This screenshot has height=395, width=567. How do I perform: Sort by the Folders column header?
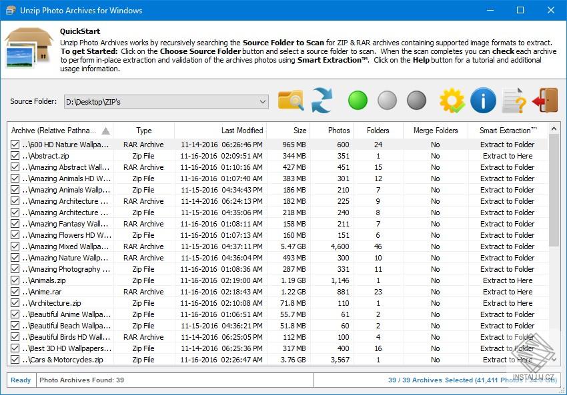[x=378, y=131]
